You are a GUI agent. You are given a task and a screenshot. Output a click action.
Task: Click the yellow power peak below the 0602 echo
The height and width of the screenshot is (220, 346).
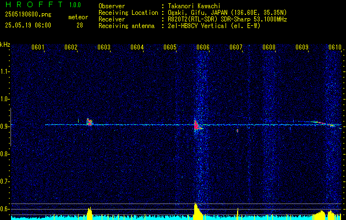click(90, 213)
